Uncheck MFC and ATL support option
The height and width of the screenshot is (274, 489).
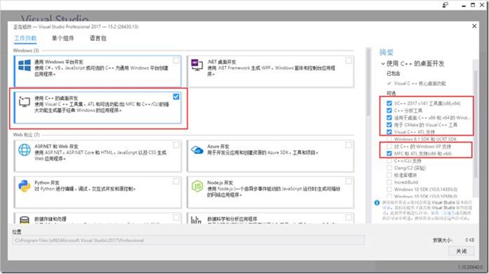[389, 154]
